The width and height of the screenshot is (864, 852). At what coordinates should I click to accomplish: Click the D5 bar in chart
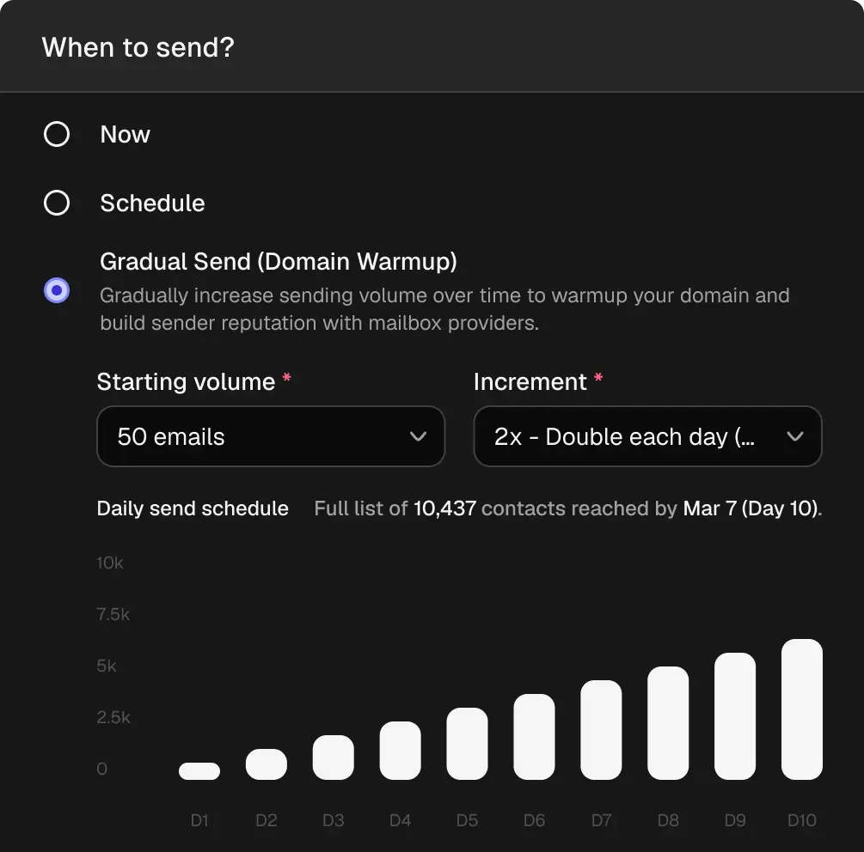tap(467, 744)
